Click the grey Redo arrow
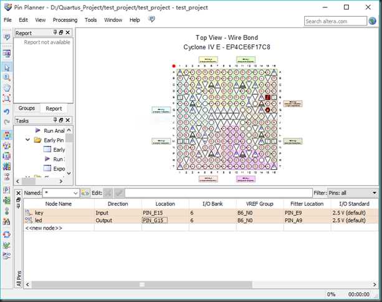382x302 pixels. [x=7, y=122]
